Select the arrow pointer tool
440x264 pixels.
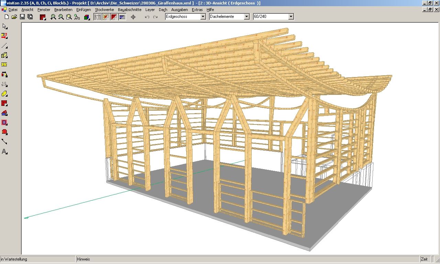coord(4,26)
